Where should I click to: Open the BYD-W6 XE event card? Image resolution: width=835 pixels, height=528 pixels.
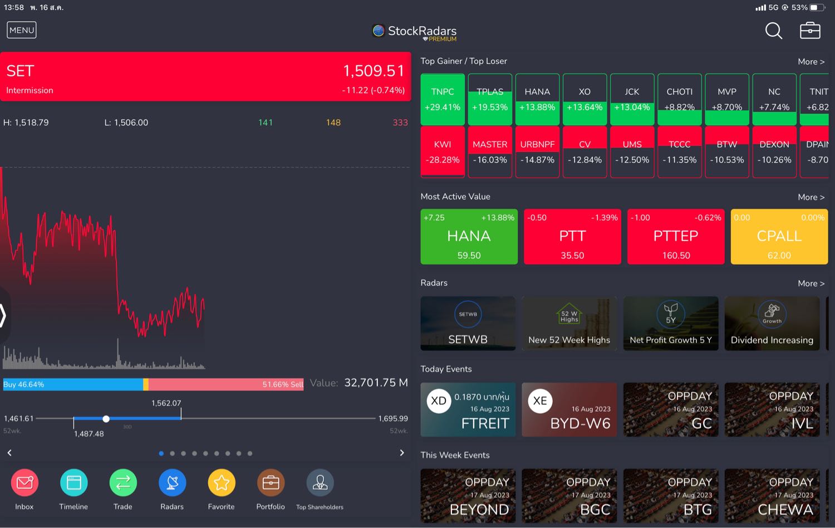tap(569, 409)
